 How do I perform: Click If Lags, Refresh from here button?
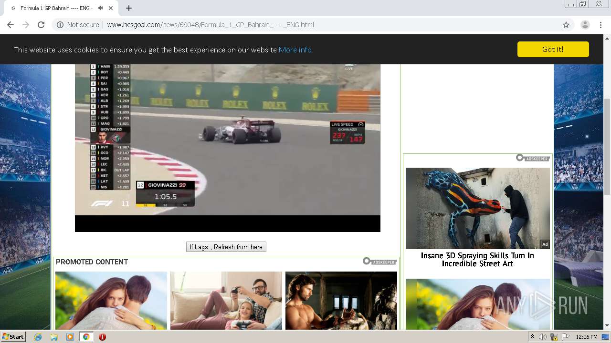pos(226,247)
